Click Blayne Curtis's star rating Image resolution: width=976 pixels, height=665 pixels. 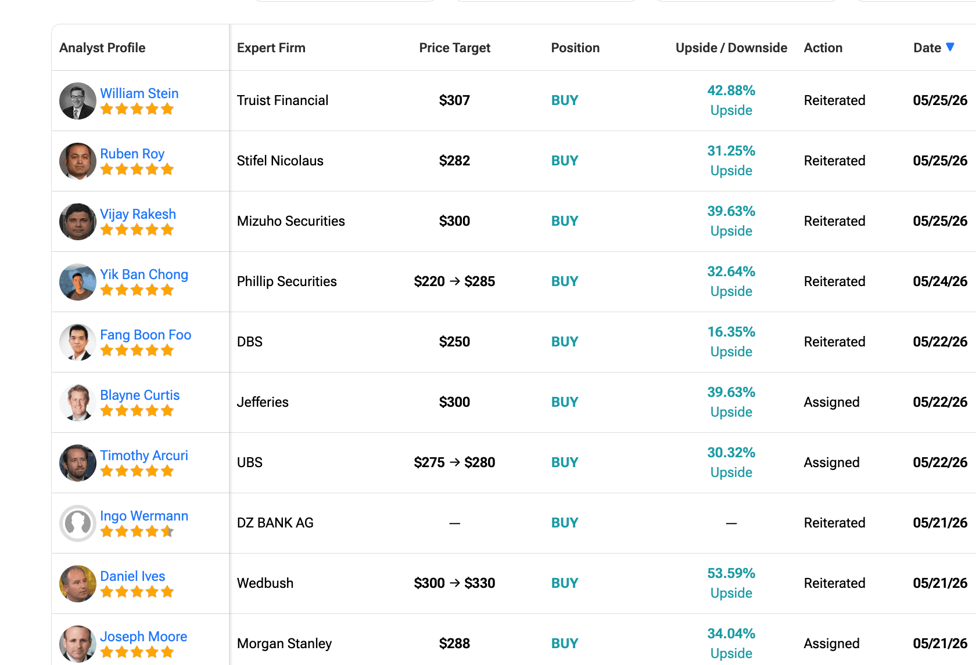tap(137, 411)
